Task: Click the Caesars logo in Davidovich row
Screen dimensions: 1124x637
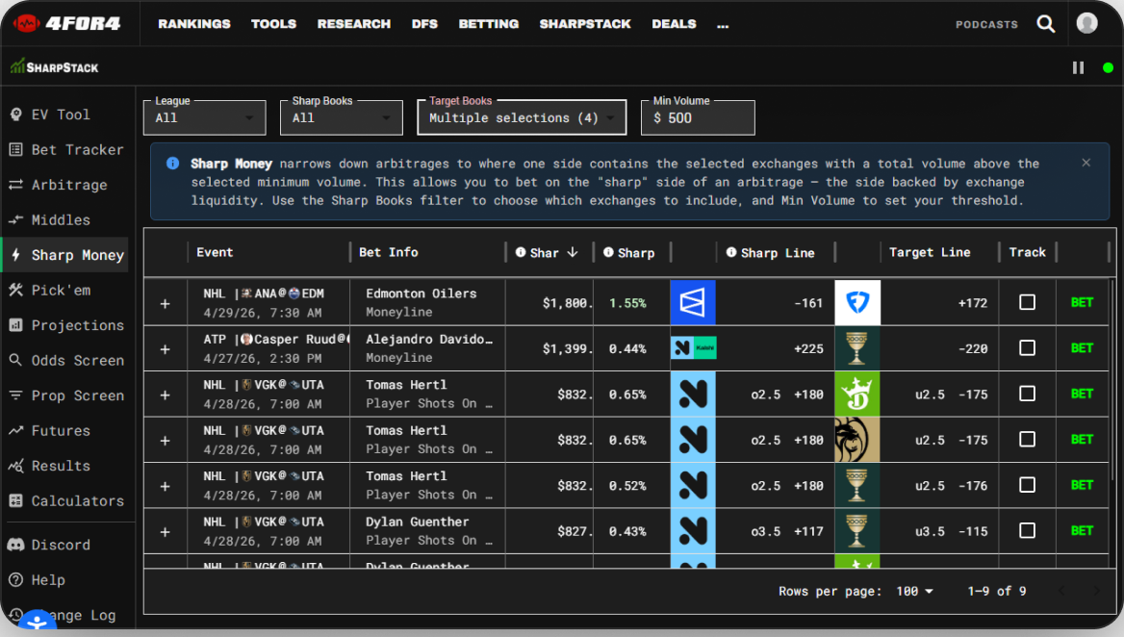Action: coord(857,348)
